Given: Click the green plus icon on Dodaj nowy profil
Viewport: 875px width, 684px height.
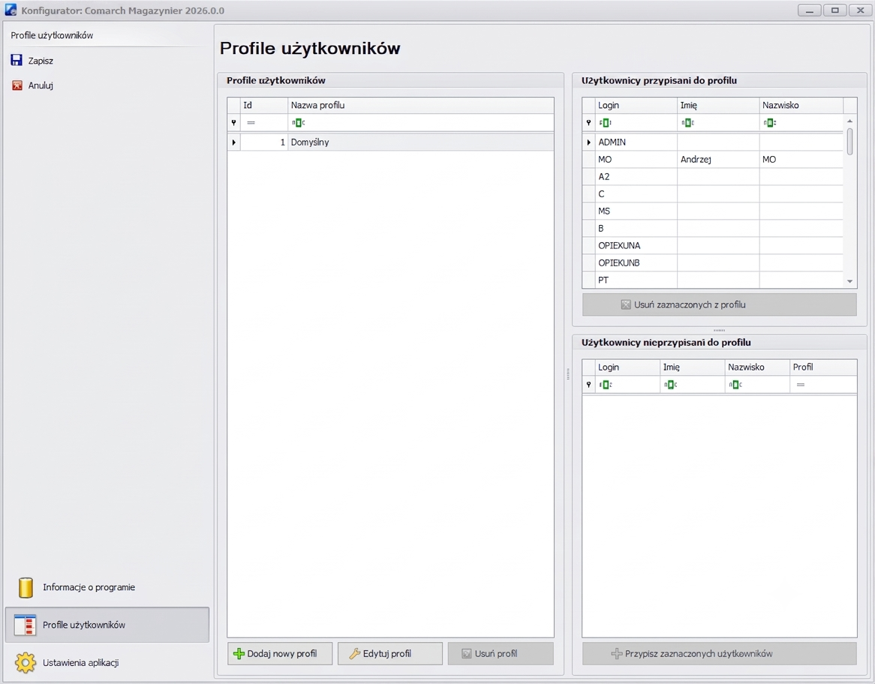Looking at the screenshot, I should pyautogui.click(x=239, y=654).
